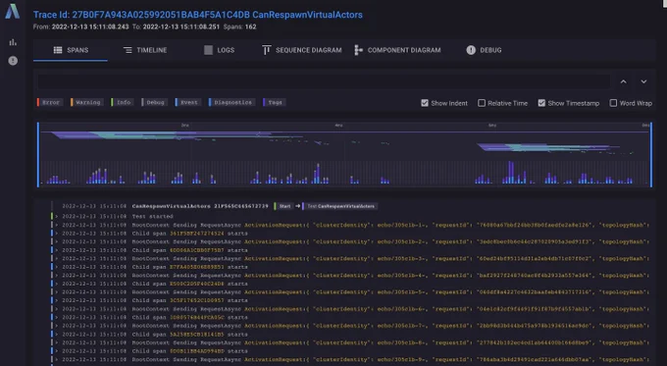Expand the echo/305c1b-7 ActivationRequest row
667x366 pixels.
point(57,326)
